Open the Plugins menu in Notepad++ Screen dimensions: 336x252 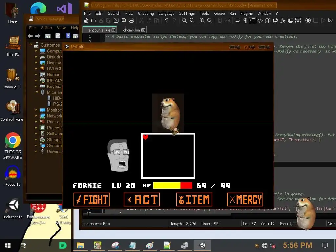(x=246, y=13)
